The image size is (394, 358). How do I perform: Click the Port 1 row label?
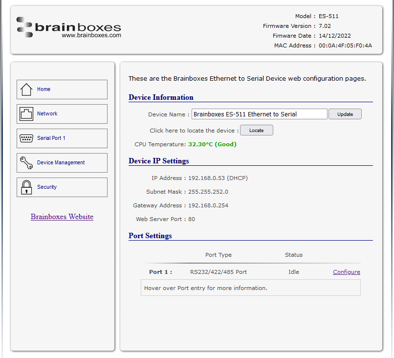pyautogui.click(x=160, y=272)
